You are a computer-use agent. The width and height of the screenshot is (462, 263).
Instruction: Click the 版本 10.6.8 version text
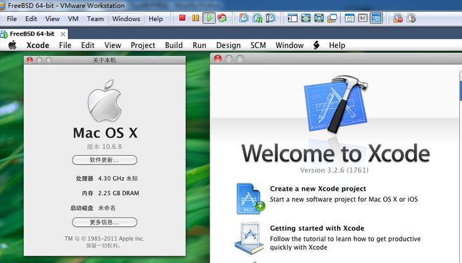click(104, 147)
